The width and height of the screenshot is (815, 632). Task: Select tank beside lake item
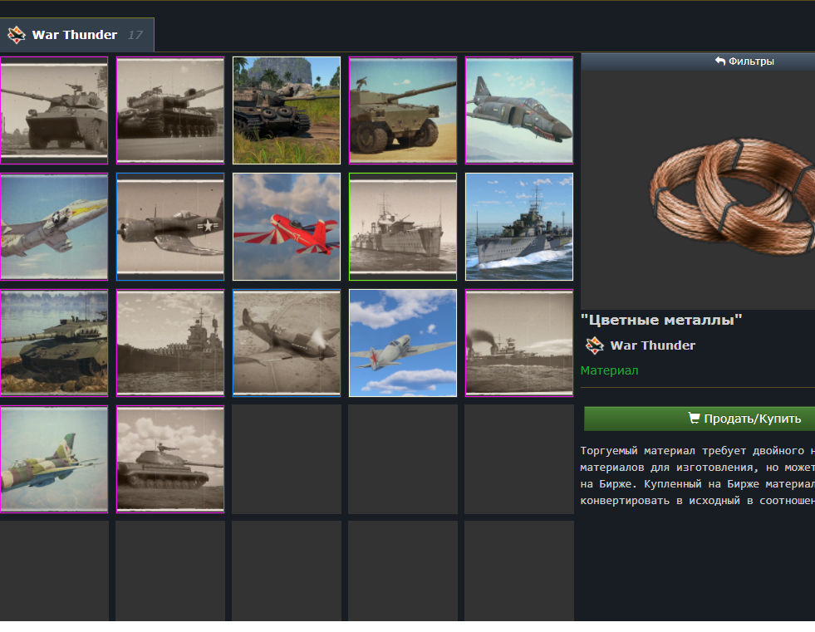point(54,343)
